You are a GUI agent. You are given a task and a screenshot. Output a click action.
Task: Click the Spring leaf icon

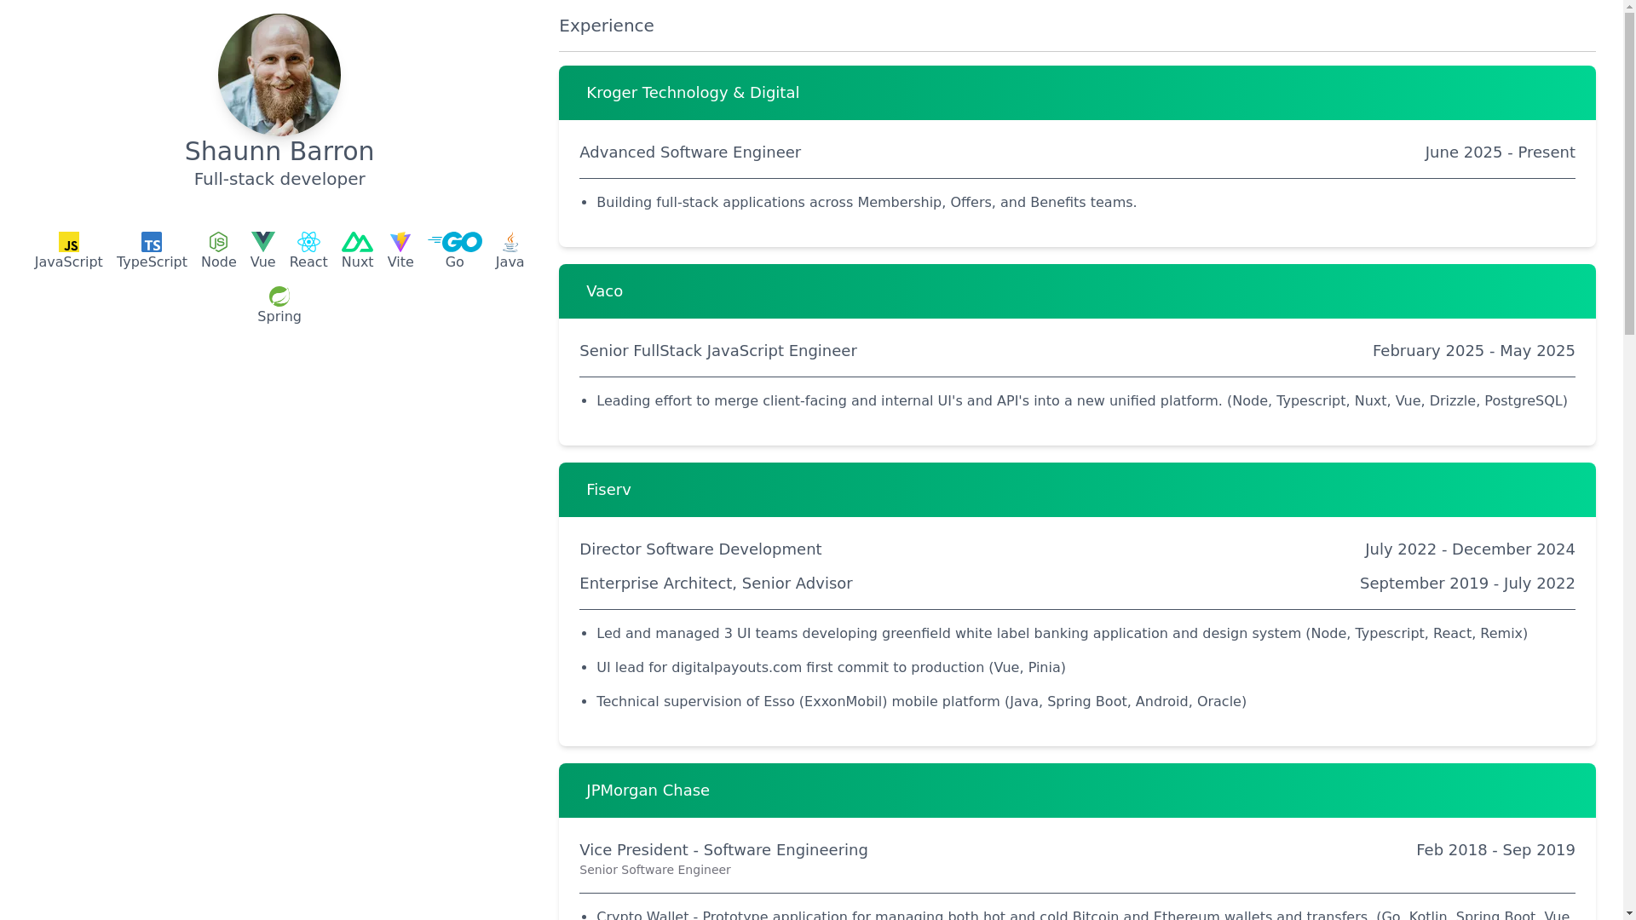[x=279, y=296]
